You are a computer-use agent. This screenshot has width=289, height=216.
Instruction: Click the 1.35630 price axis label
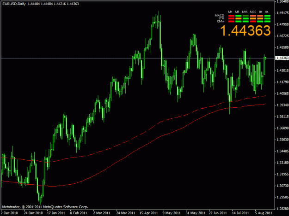tap(283, 140)
